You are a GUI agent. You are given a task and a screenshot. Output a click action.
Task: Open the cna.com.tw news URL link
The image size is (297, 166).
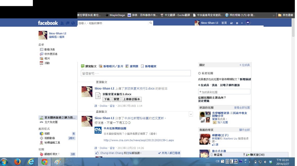(139, 140)
